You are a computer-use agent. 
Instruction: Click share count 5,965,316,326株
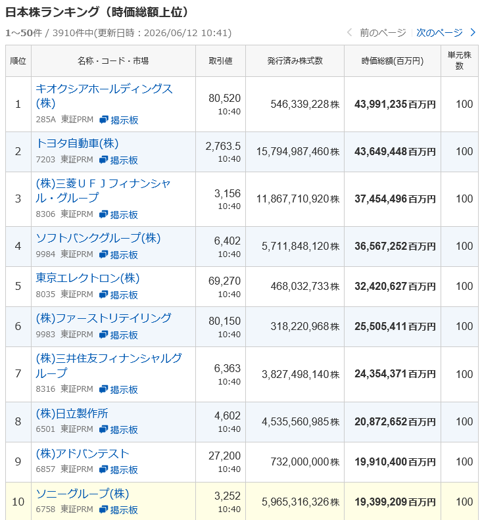pyautogui.click(x=301, y=502)
